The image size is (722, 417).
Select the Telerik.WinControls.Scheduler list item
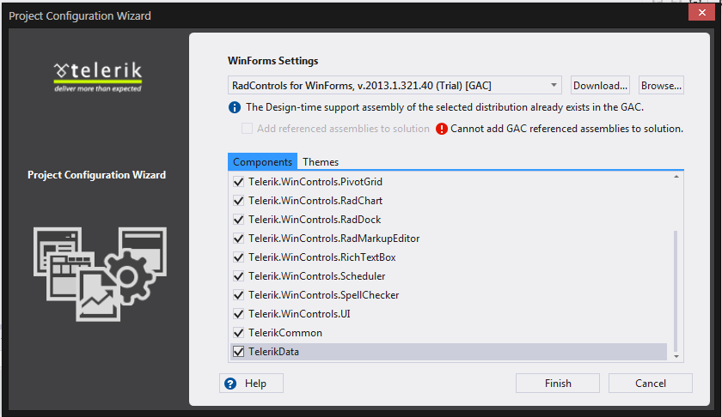pyautogui.click(x=316, y=276)
